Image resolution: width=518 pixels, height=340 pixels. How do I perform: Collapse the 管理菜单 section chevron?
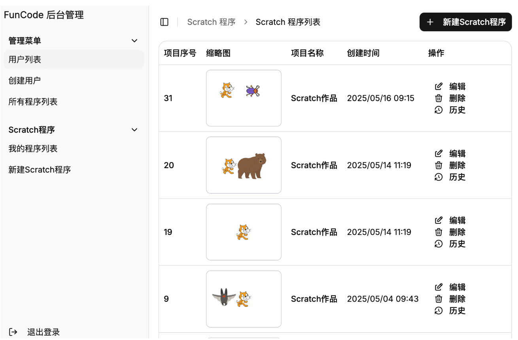(x=134, y=41)
